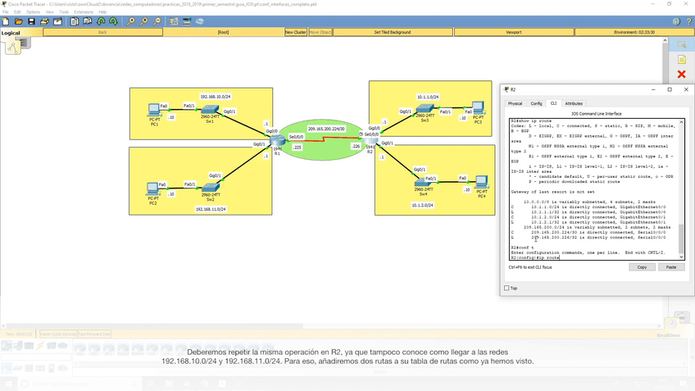
Task: Switch to the Physical tab
Action: point(515,103)
